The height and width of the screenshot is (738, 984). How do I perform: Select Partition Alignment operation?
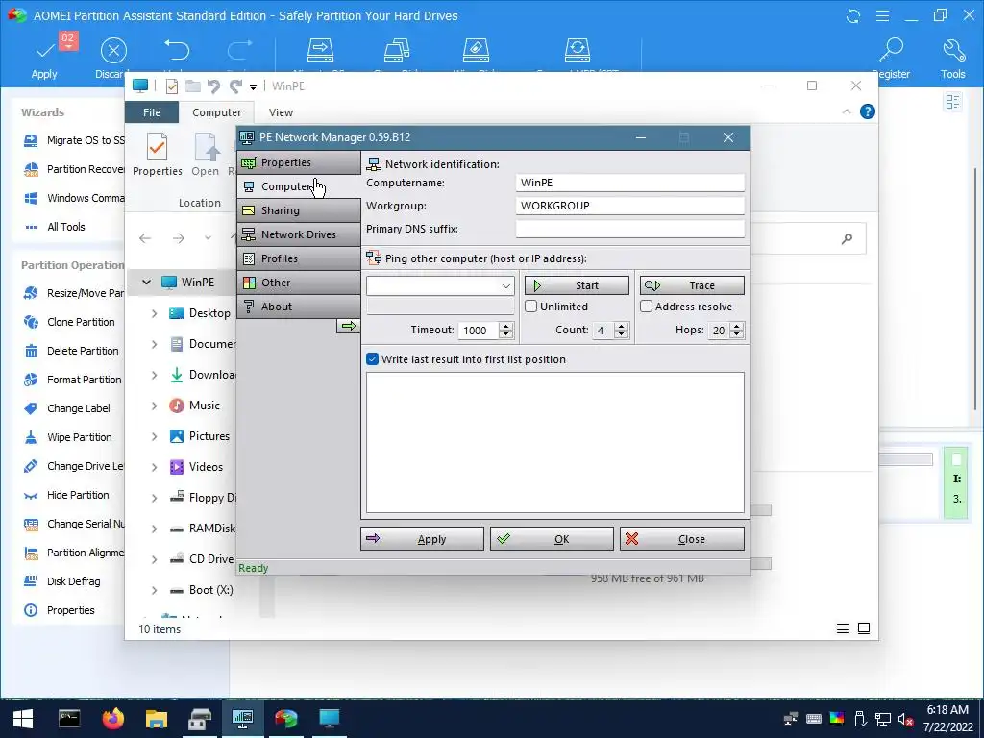pyautogui.click(x=74, y=553)
